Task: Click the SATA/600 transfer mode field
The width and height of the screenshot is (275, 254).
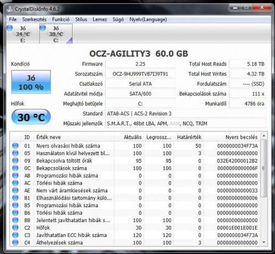Action: [x=140, y=93]
